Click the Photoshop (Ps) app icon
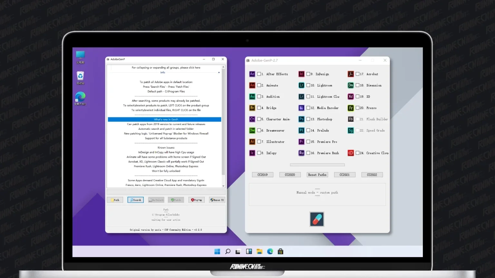Viewport: 495px width, 278px height. 301,119
